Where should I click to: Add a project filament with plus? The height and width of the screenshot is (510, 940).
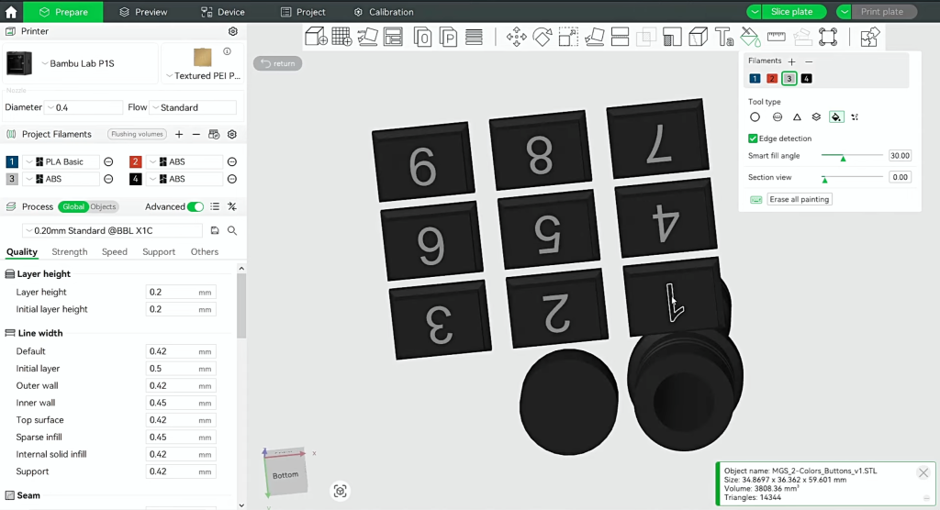(x=179, y=134)
